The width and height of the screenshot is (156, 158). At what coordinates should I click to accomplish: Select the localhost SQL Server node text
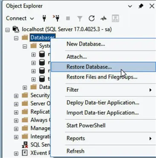(x=66, y=29)
